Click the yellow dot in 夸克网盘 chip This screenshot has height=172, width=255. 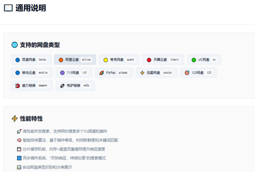tap(106, 60)
